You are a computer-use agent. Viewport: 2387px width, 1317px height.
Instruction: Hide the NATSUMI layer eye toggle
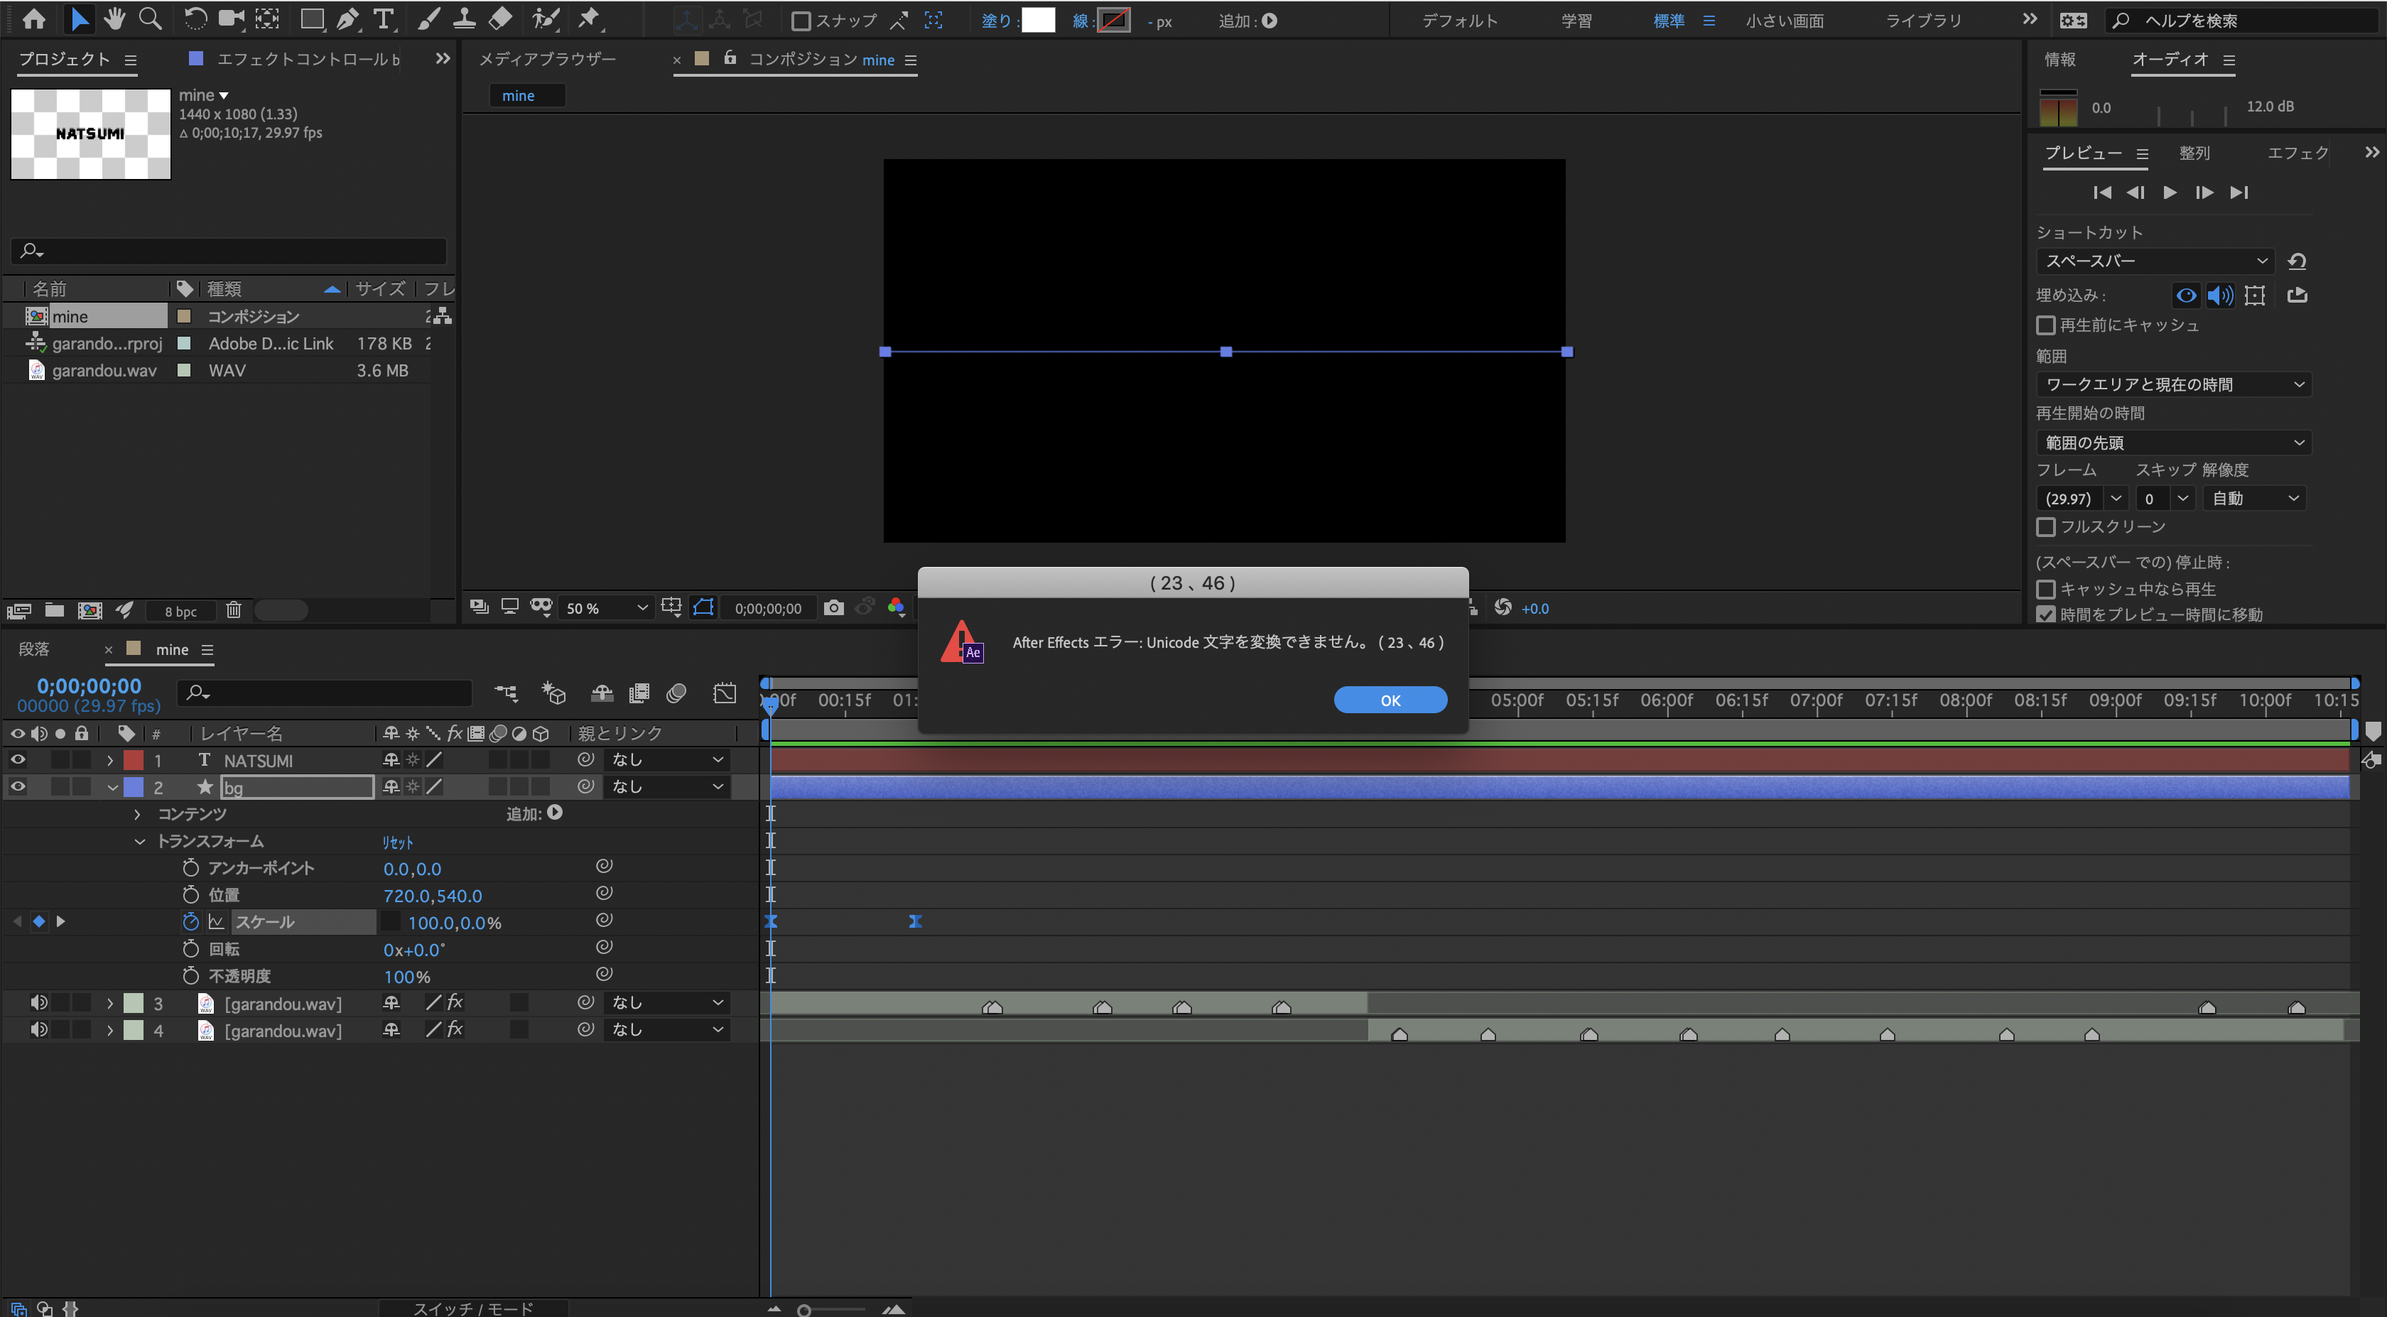click(x=18, y=759)
